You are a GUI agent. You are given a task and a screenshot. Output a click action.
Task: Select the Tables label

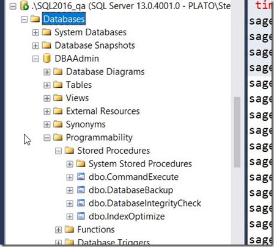click(79, 85)
